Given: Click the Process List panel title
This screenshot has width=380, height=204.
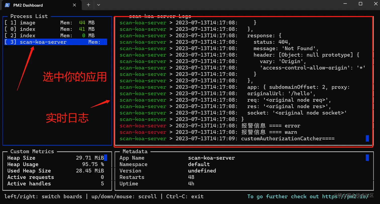Looking at the screenshot, I should 29,16.
